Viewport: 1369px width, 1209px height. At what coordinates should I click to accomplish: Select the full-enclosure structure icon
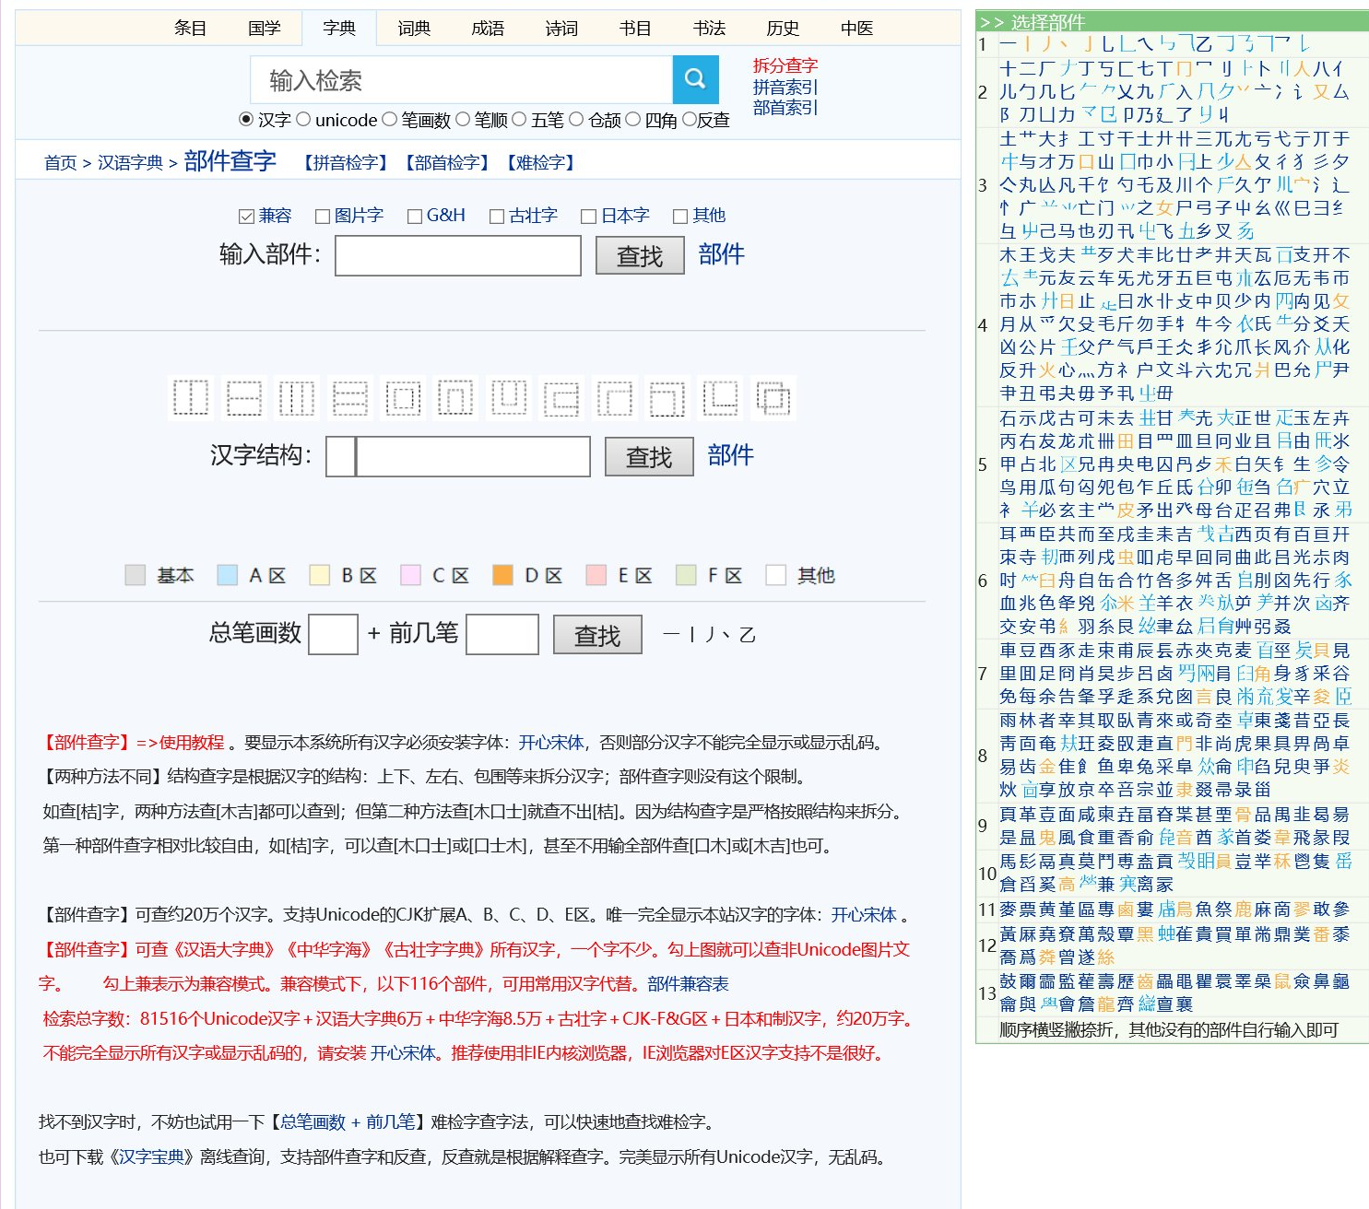(403, 398)
